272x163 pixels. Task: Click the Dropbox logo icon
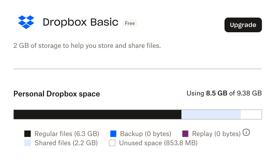click(26, 22)
